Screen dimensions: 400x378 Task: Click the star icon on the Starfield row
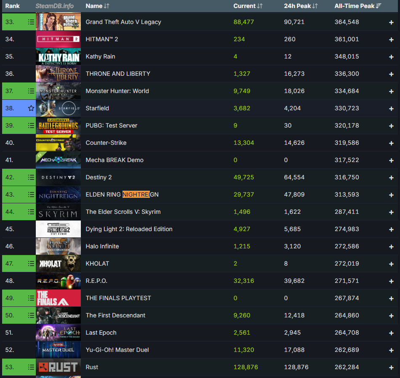31,108
